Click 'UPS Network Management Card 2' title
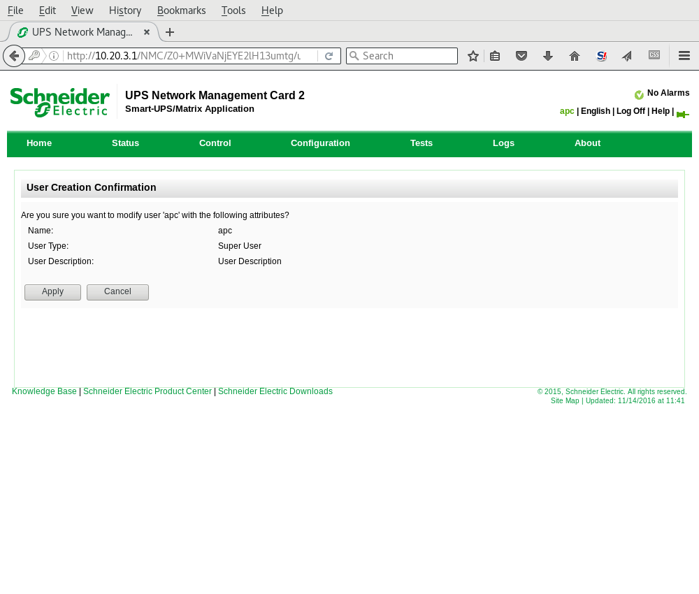 (215, 95)
